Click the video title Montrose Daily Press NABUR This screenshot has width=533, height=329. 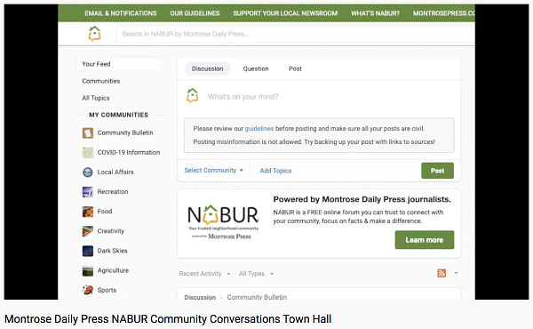(168, 319)
